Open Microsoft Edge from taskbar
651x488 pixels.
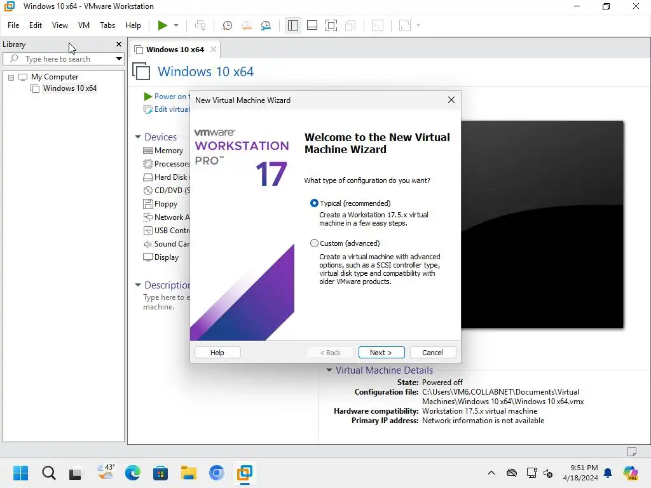tap(133, 473)
